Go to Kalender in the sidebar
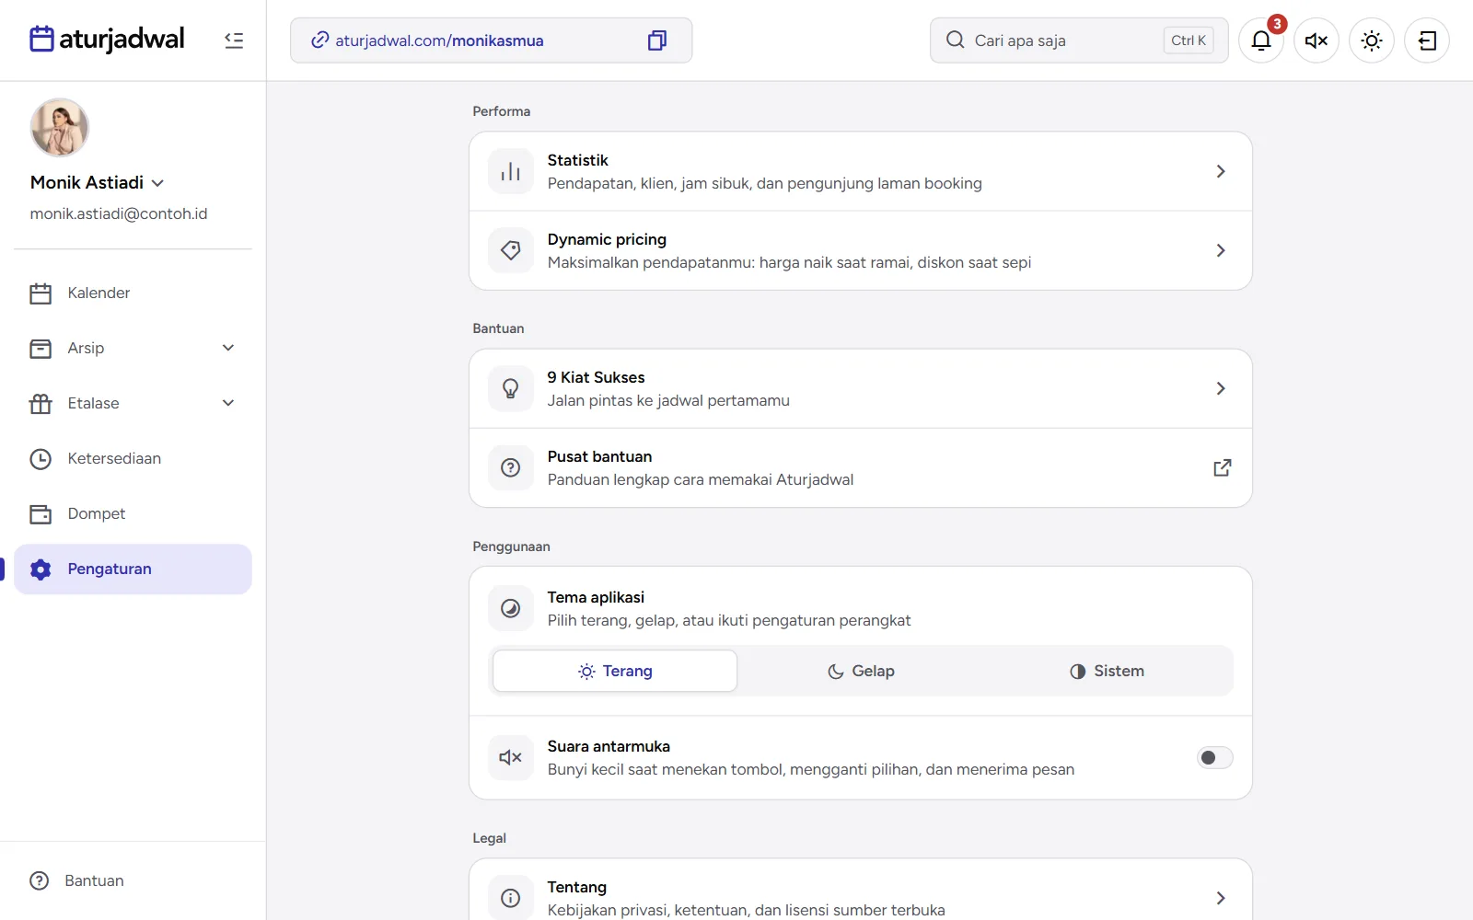This screenshot has width=1473, height=920. (133, 293)
